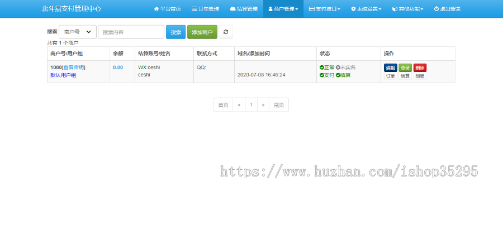This screenshot has height=235, width=503.
Task: Expand the 商户号 search type dropdown
Action: click(78, 32)
